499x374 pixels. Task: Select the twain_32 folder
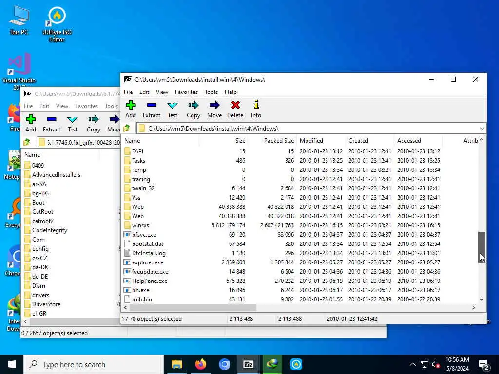300,188
